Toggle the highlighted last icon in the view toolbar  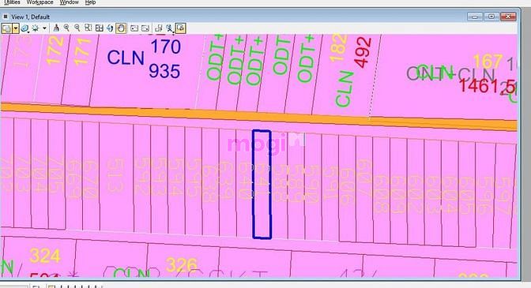pos(180,28)
